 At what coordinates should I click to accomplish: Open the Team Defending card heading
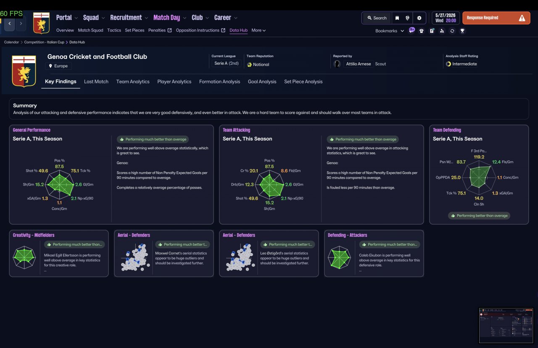pos(447,130)
